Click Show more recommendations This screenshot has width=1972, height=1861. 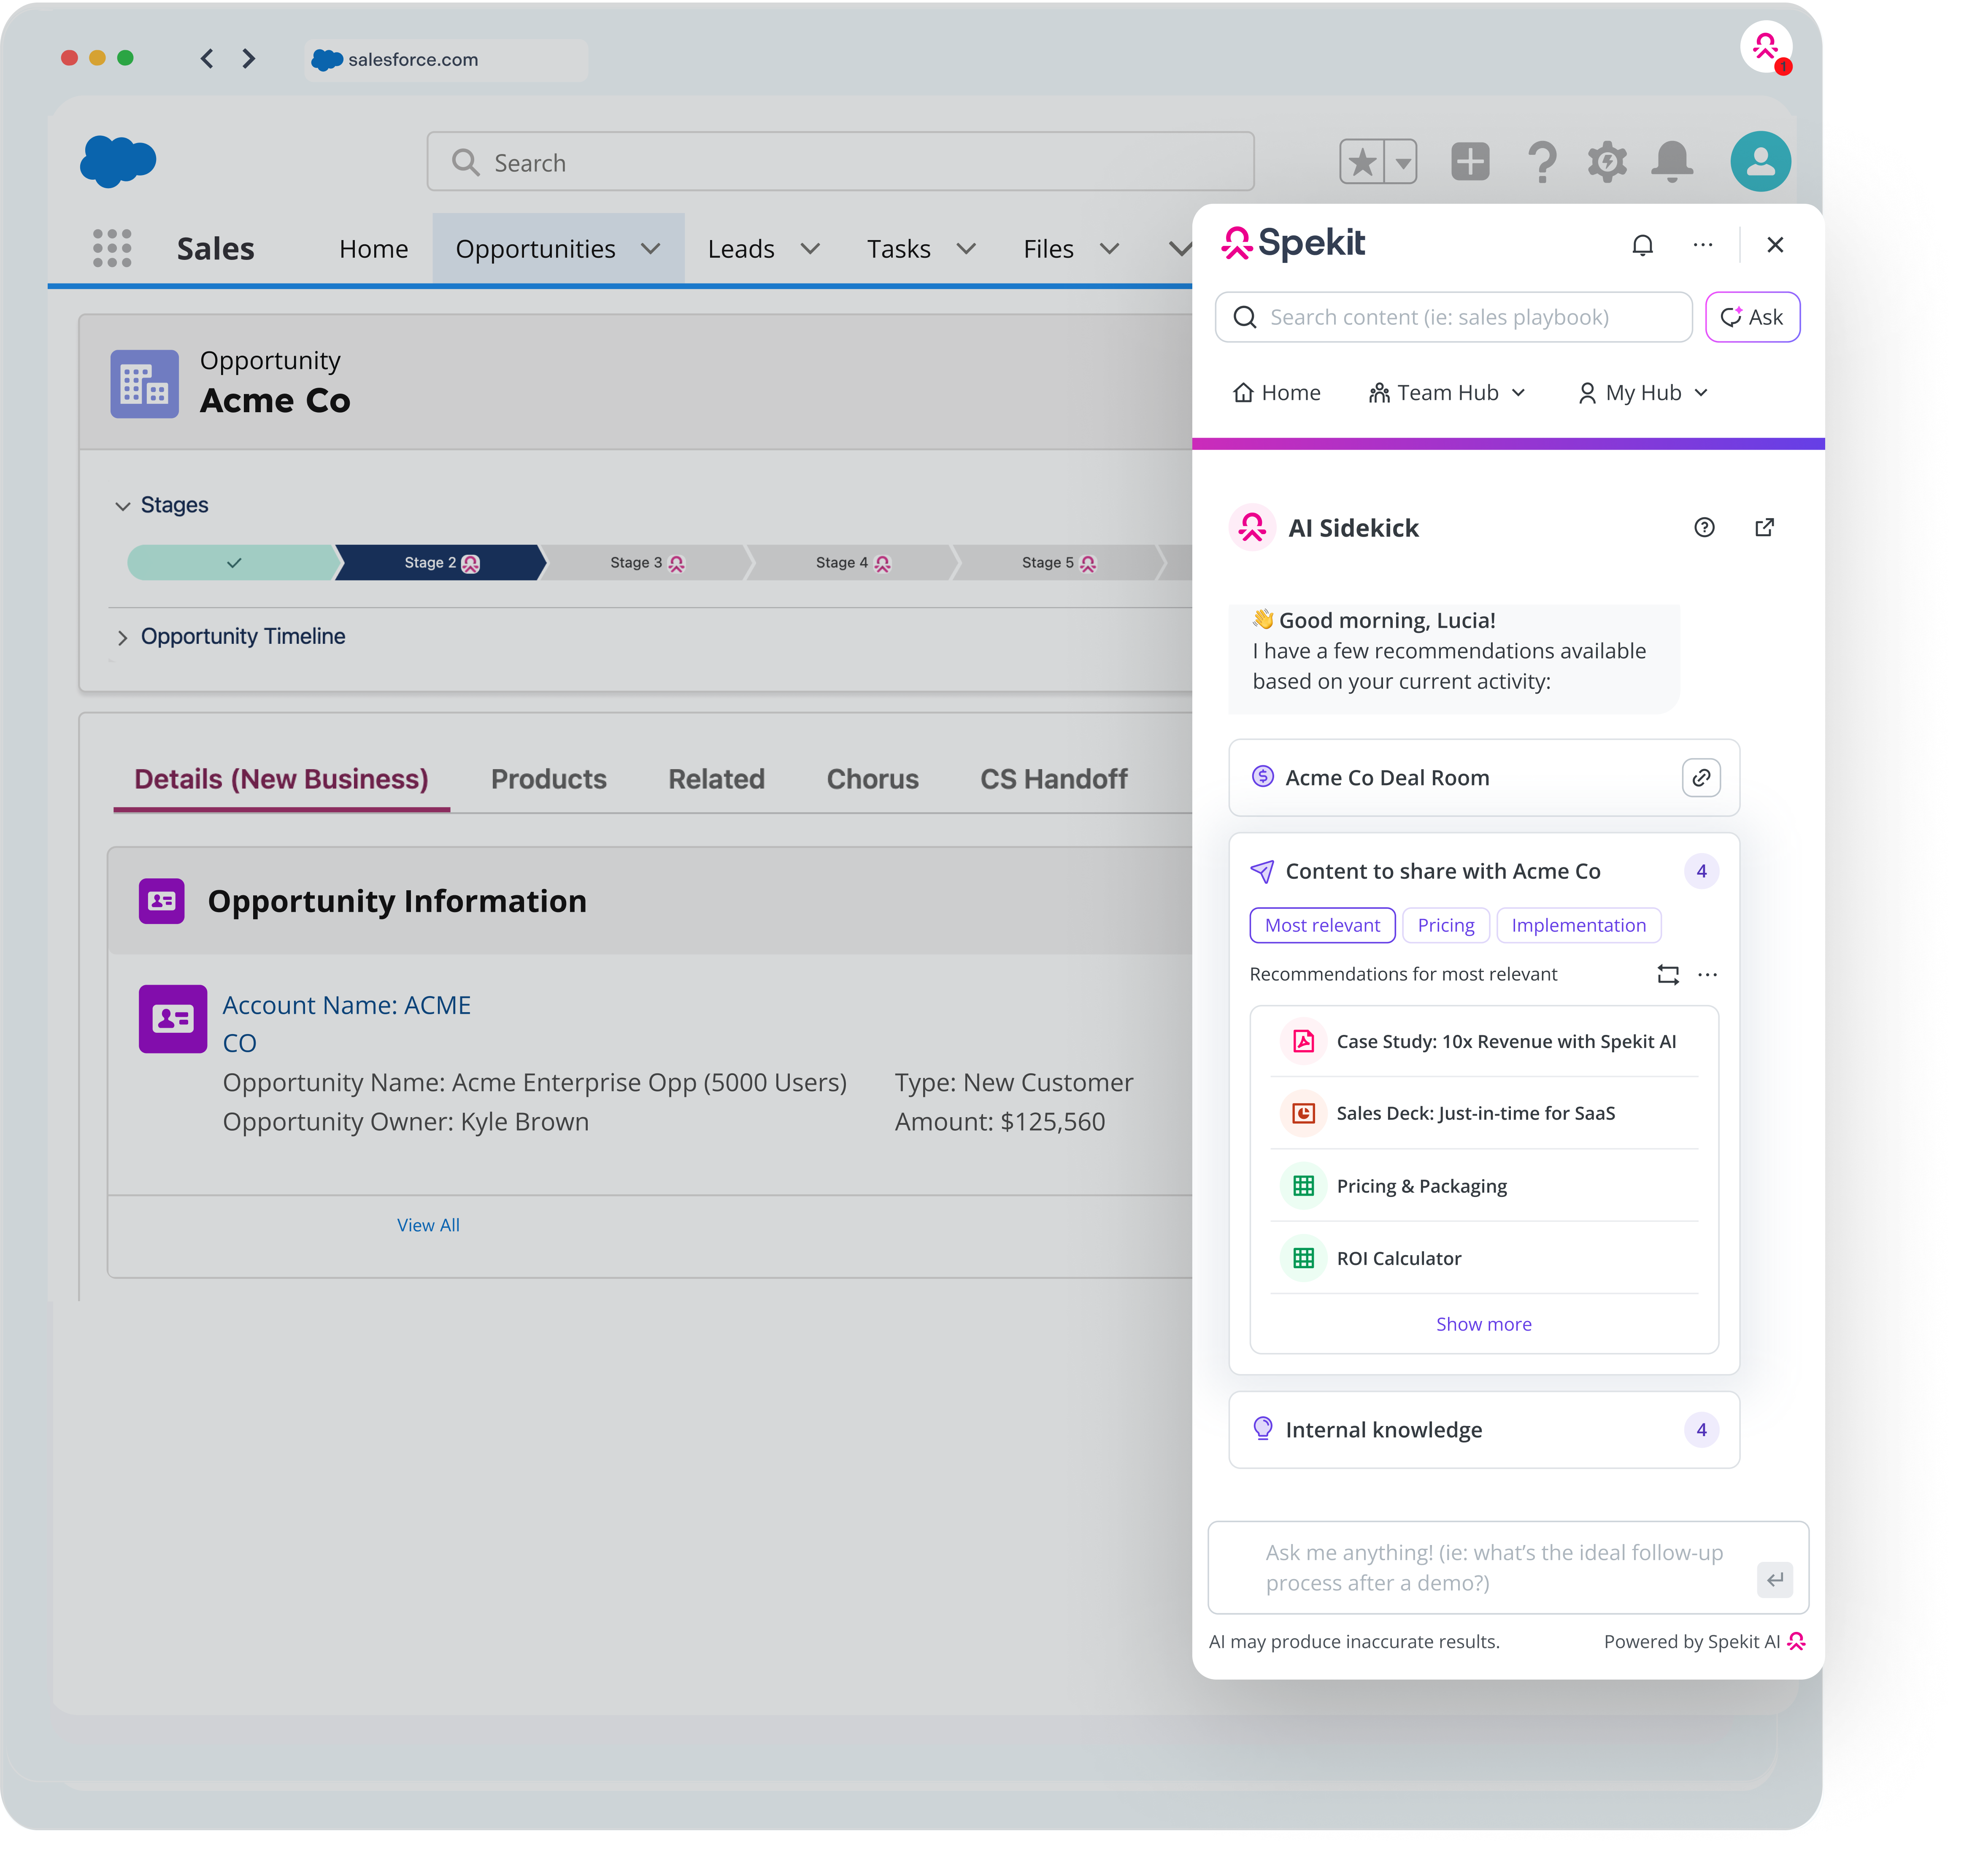click(1484, 1324)
